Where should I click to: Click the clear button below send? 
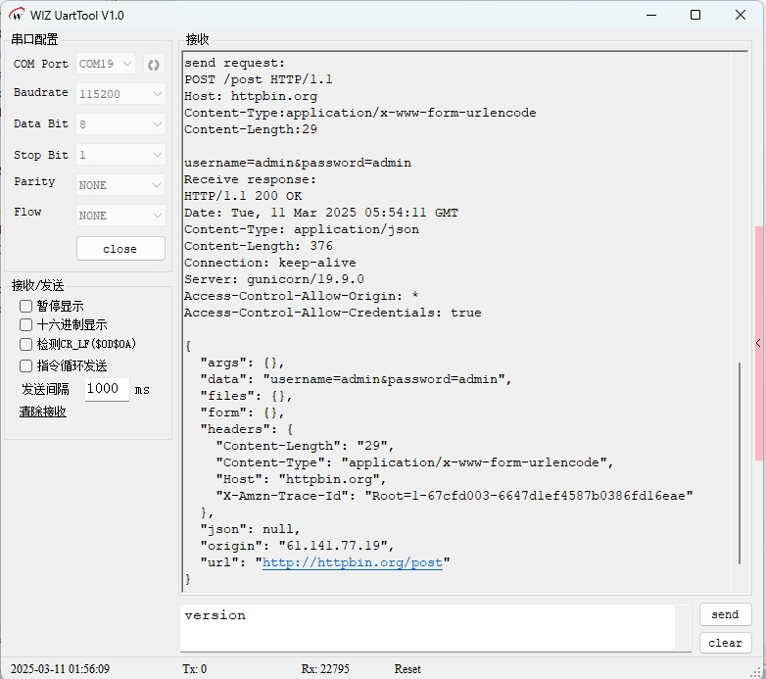coord(725,643)
